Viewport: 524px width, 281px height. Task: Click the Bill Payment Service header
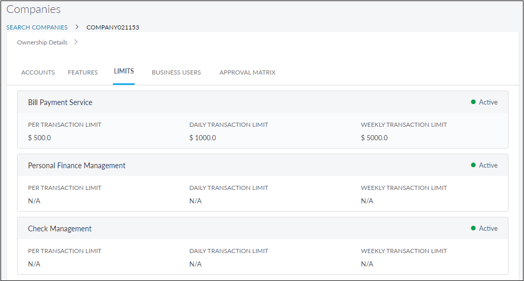(x=60, y=102)
